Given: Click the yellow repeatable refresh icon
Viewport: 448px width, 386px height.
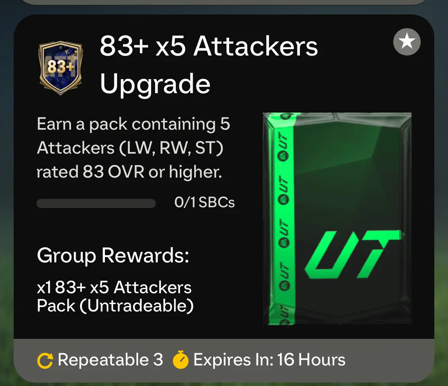Looking at the screenshot, I should 45,361.
